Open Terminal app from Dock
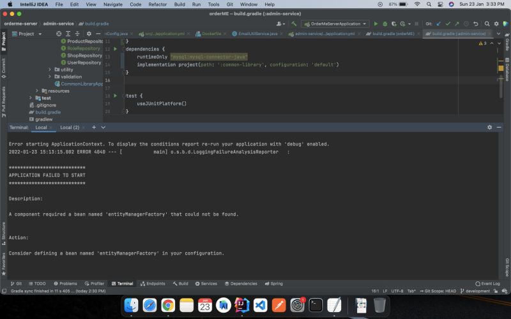The width and height of the screenshot is (511, 319). coord(316,306)
